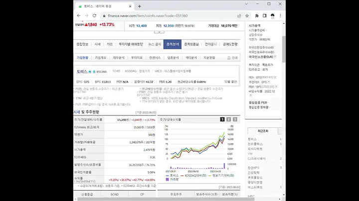
Task: Click the second small badge icon next to 토비스
Action: [x=94, y=72]
